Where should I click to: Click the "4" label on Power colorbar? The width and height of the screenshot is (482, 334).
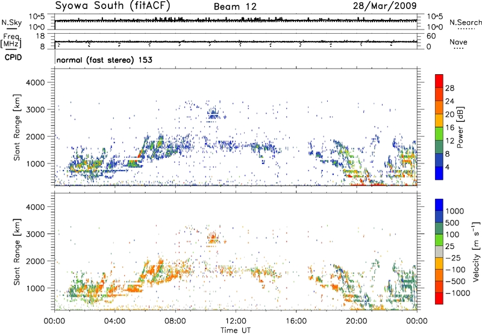coord(448,168)
